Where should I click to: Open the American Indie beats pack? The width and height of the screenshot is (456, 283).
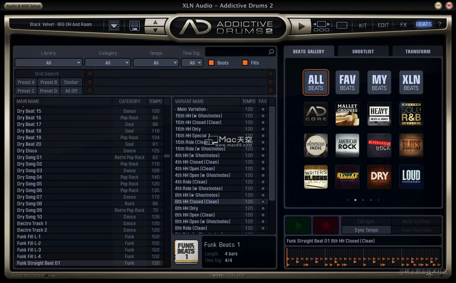(x=316, y=145)
